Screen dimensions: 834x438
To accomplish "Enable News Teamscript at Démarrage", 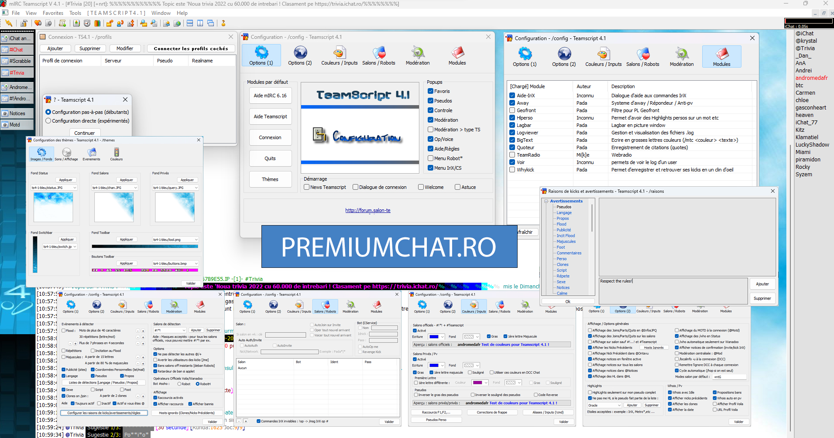I will pyautogui.click(x=307, y=187).
